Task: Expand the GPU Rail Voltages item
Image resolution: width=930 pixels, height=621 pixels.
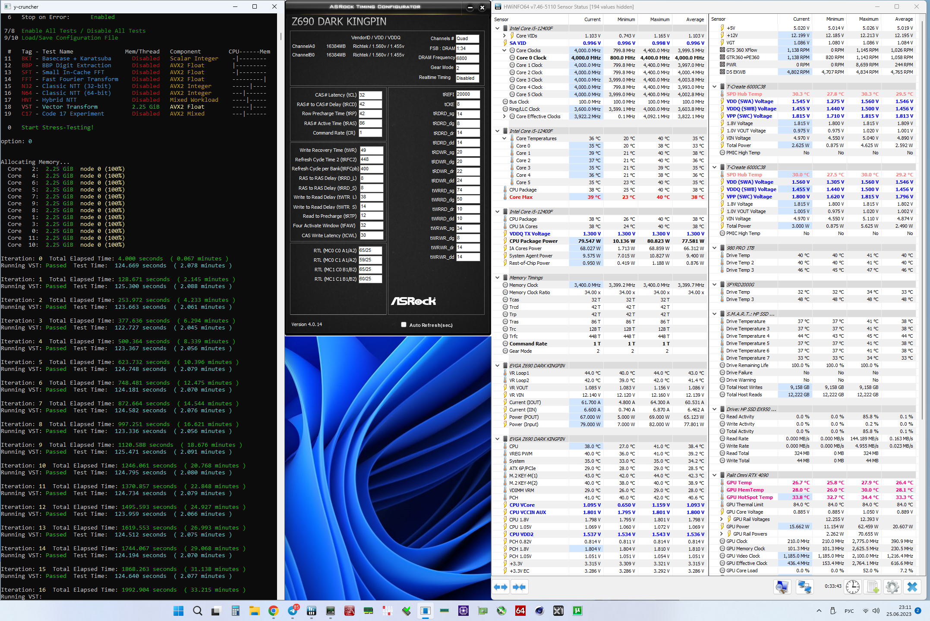Action: [x=722, y=519]
